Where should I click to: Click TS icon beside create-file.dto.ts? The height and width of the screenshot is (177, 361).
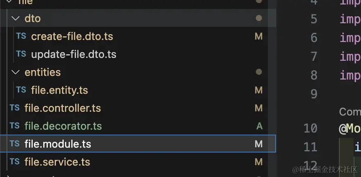click(x=21, y=36)
